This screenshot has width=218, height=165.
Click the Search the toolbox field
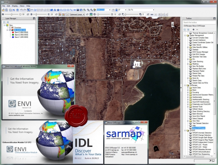(x=199, y=22)
